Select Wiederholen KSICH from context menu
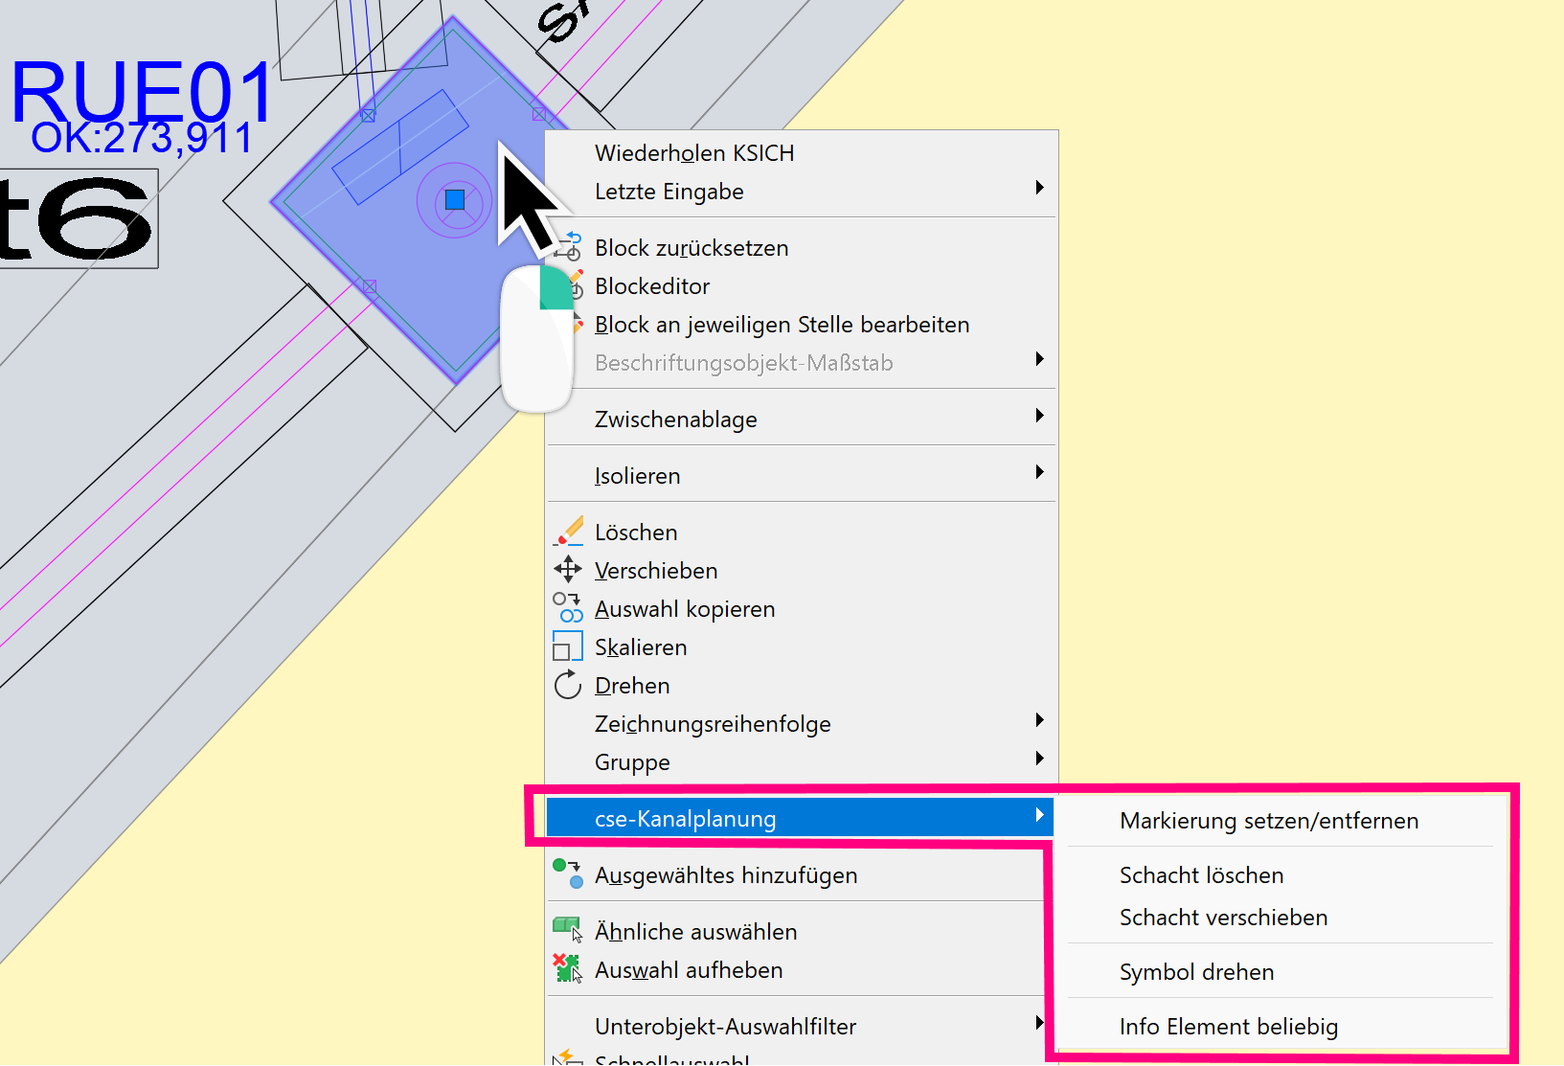Screen dimensions: 1564x1066 point(694,153)
